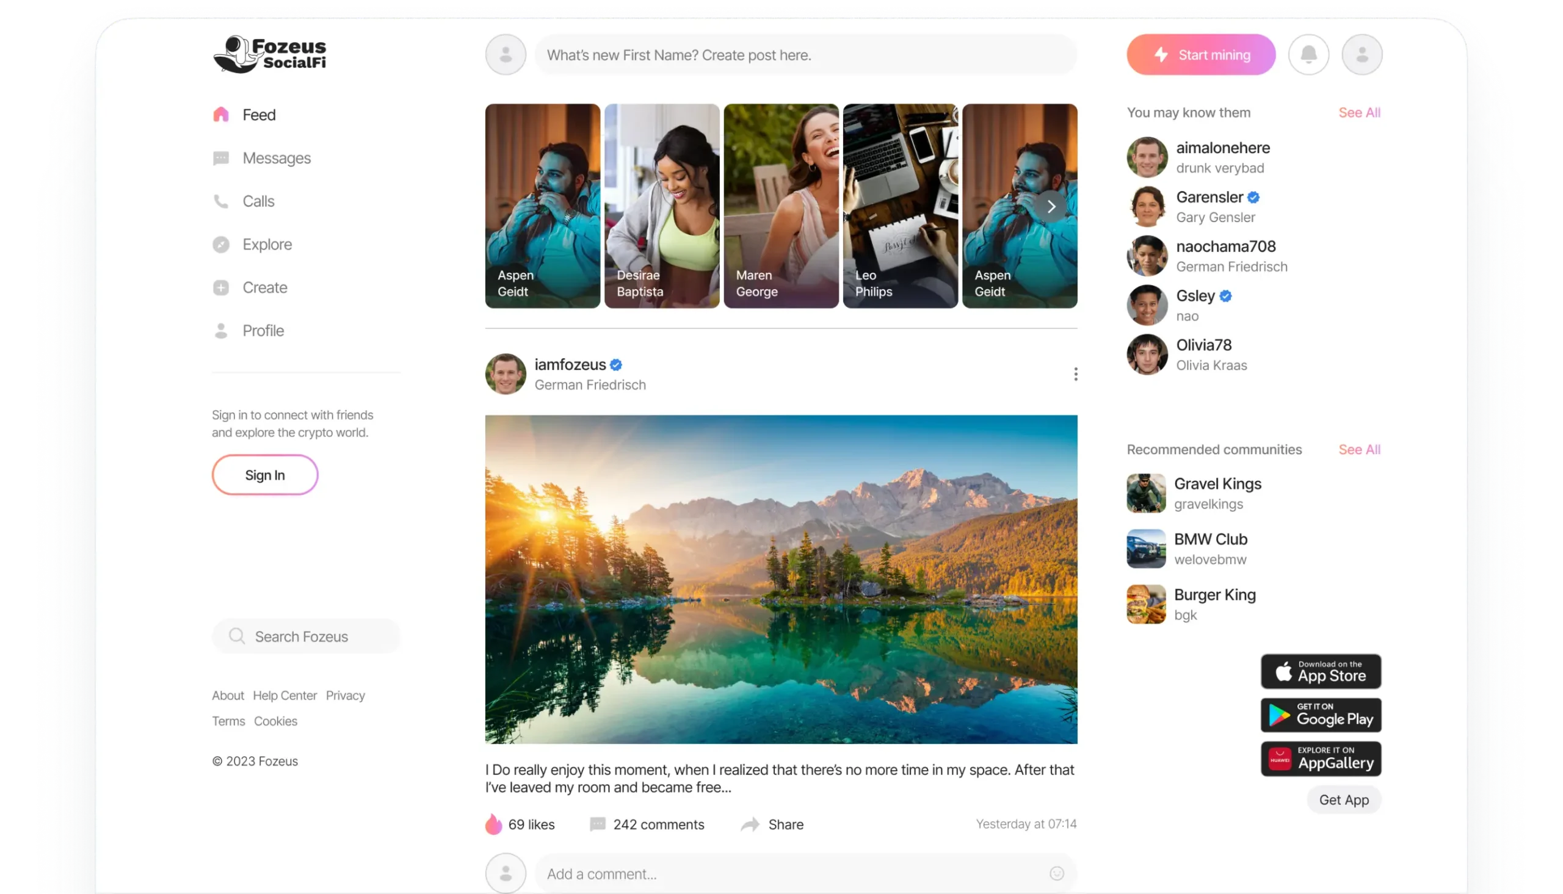Open the Help Center footer link
Image resolution: width=1563 pixels, height=894 pixels.
[285, 695]
